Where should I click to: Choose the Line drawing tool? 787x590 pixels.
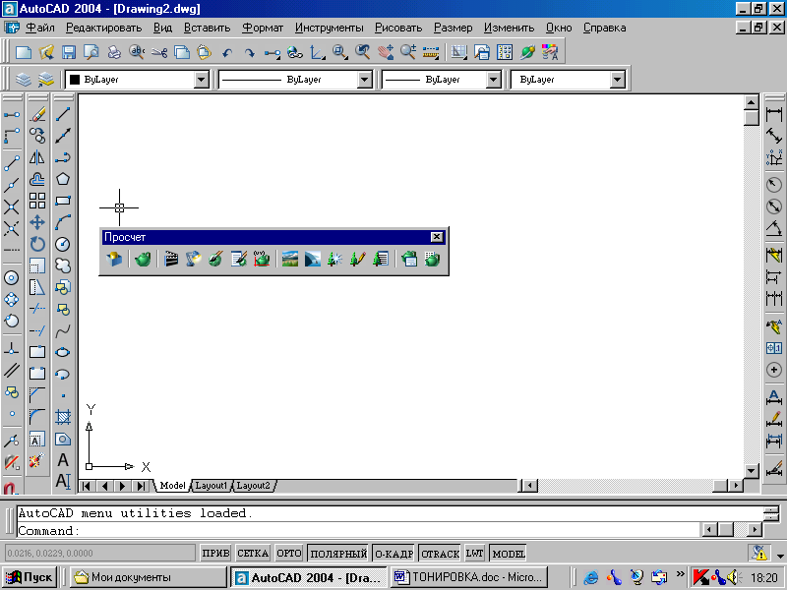coord(63,114)
